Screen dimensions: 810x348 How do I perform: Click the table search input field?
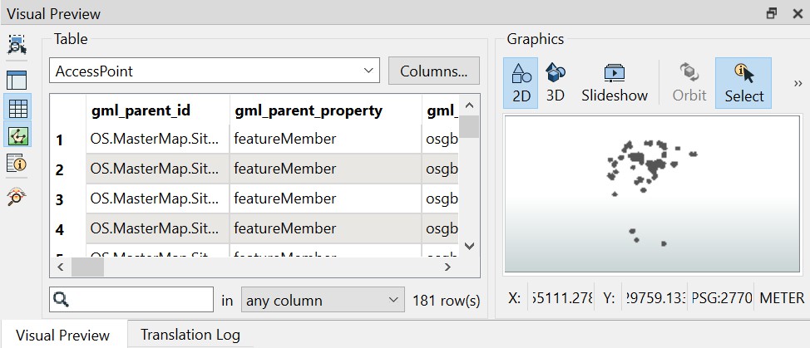pyautogui.click(x=131, y=300)
